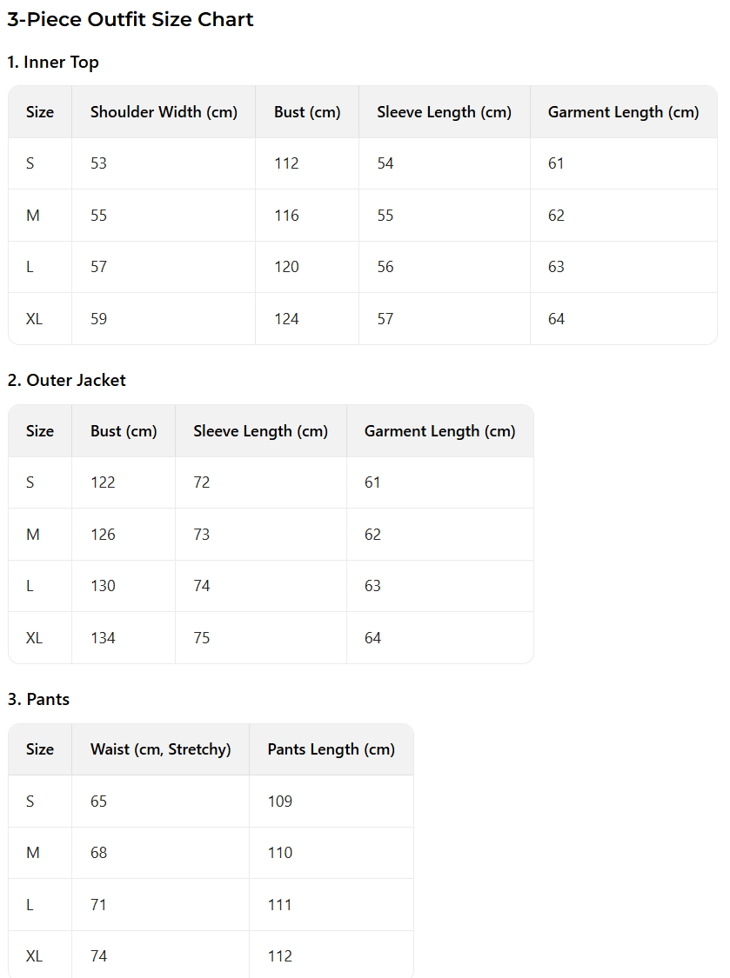This screenshot has width=730, height=978.
Task: Select Pants waist value 65
Action: [x=99, y=802]
